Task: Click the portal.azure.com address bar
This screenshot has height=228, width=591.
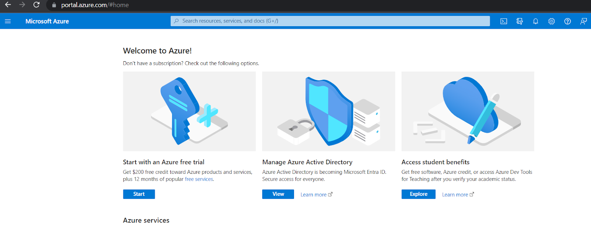Action: pyautogui.click(x=95, y=5)
